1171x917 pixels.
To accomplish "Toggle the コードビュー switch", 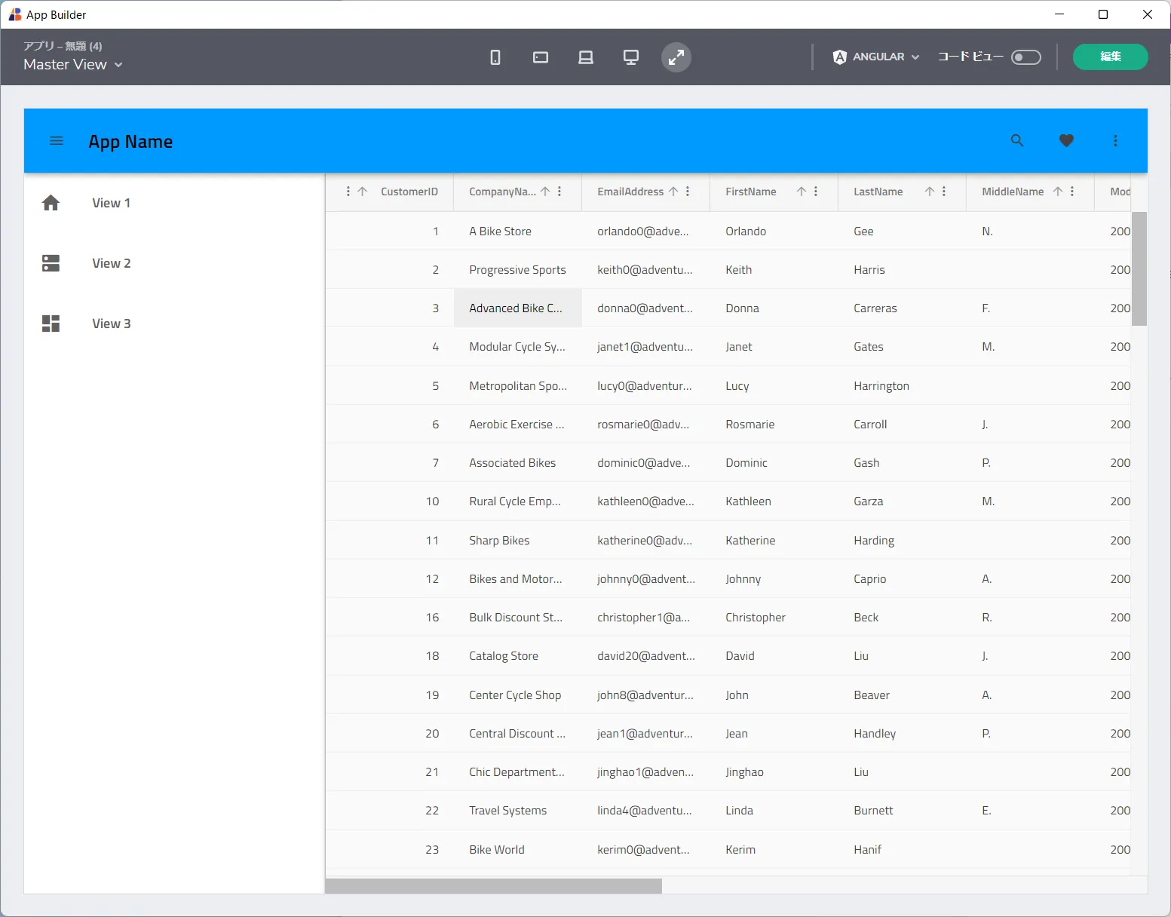I will [x=1025, y=57].
